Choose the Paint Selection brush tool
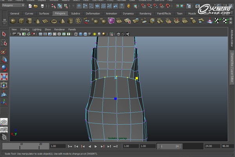The height and width of the screenshot is (157, 235). pos(4,51)
